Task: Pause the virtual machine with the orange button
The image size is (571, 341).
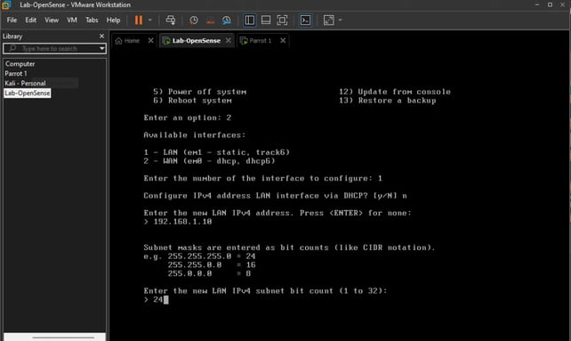Action: 139,20
